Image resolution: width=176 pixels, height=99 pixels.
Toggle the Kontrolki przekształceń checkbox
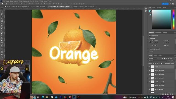point(28,4)
